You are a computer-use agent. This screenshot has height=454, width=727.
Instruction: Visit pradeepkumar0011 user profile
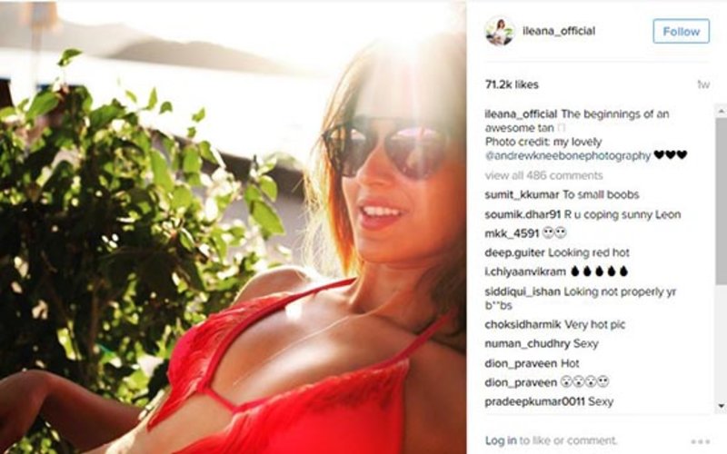(x=534, y=401)
